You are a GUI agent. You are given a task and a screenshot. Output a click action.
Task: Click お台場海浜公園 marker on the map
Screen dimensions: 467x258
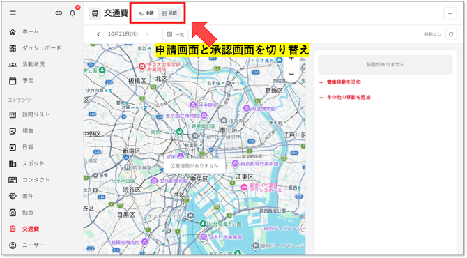click(203, 224)
